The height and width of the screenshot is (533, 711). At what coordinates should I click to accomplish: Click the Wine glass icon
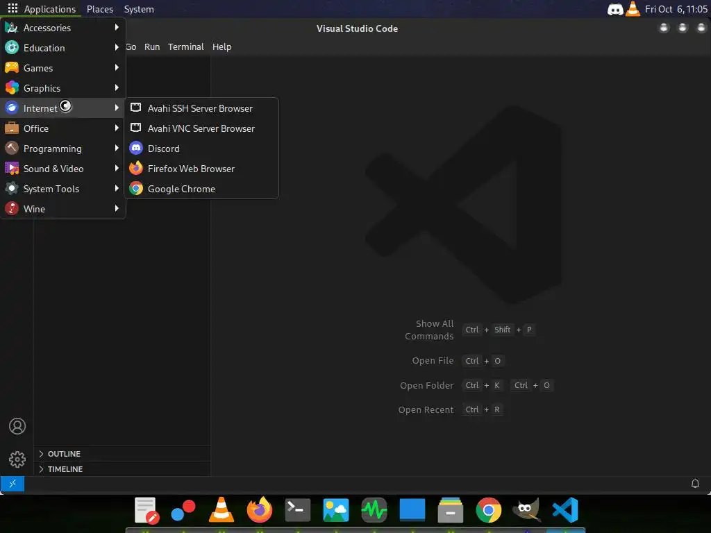pyautogui.click(x=11, y=208)
